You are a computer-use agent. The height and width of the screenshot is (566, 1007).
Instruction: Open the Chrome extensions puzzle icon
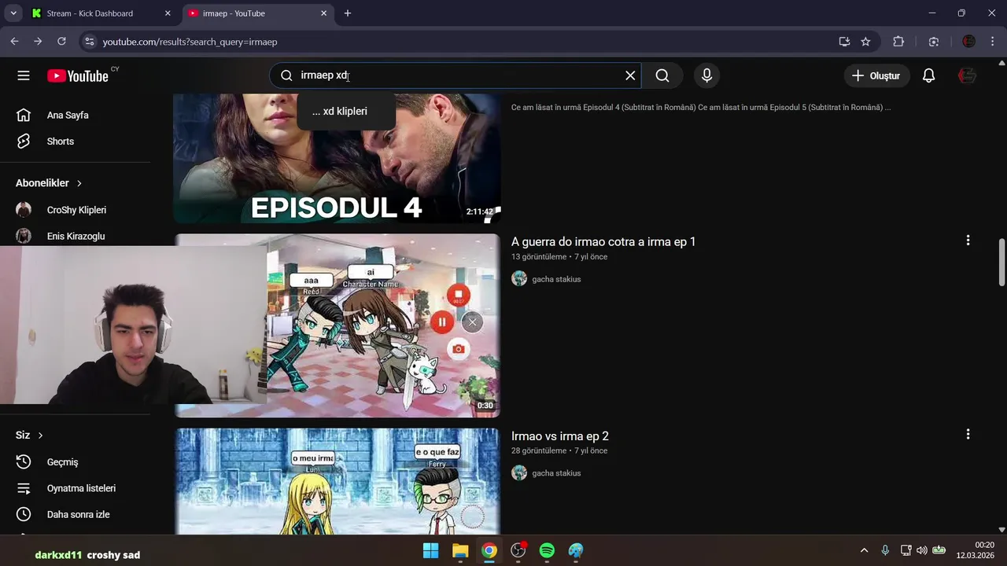[898, 42]
